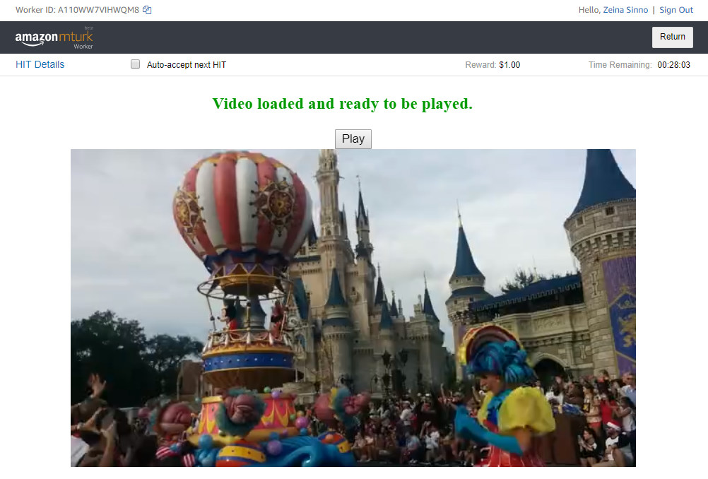Open HIT Details
This screenshot has width=708, height=479.
[x=40, y=64]
